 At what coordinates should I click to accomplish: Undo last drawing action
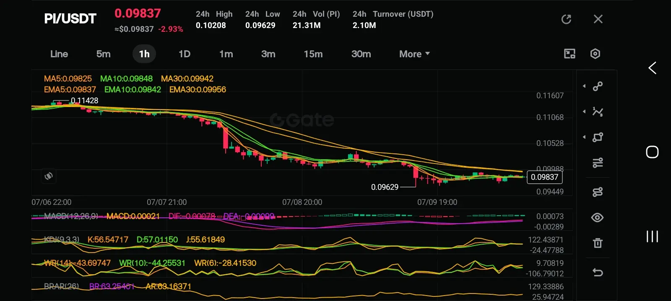click(x=598, y=273)
